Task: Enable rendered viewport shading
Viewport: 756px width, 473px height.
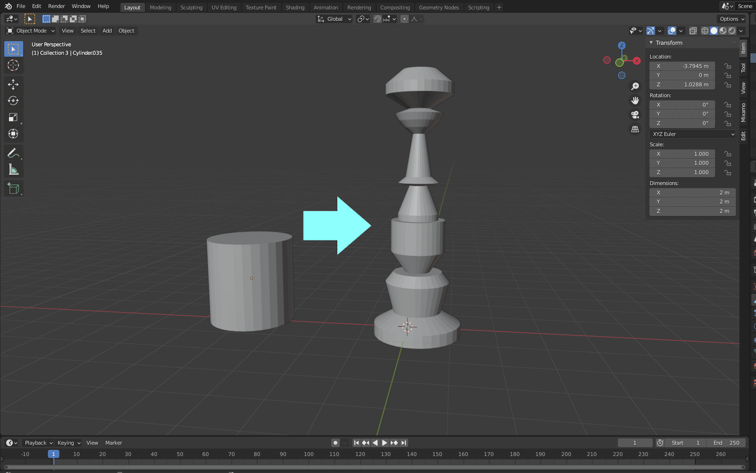Action: pos(732,31)
